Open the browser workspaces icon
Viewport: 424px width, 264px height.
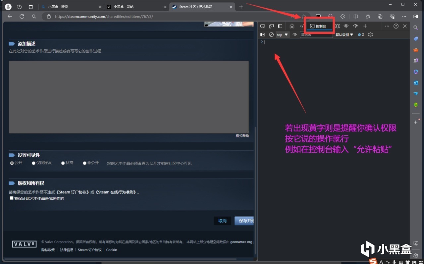19,7
